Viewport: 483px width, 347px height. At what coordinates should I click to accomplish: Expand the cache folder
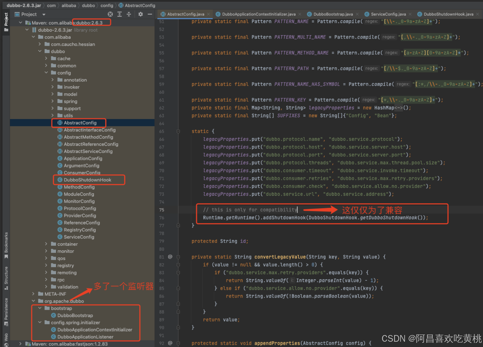(46, 58)
